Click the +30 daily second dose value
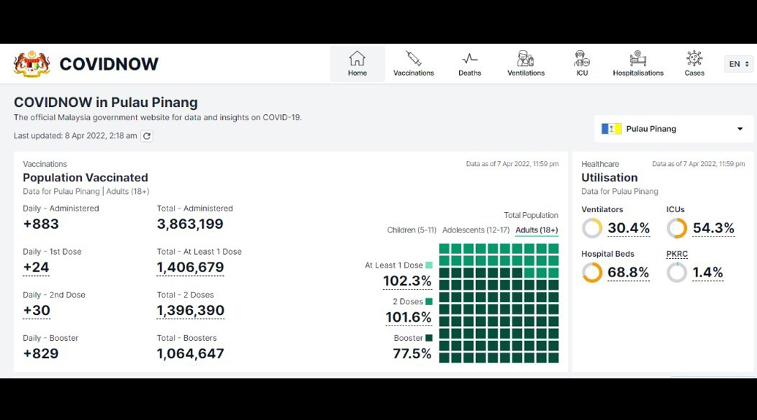This screenshot has height=420, width=757. pyautogui.click(x=36, y=310)
